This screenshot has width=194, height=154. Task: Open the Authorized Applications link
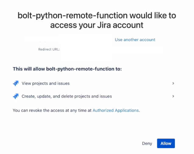(116, 110)
